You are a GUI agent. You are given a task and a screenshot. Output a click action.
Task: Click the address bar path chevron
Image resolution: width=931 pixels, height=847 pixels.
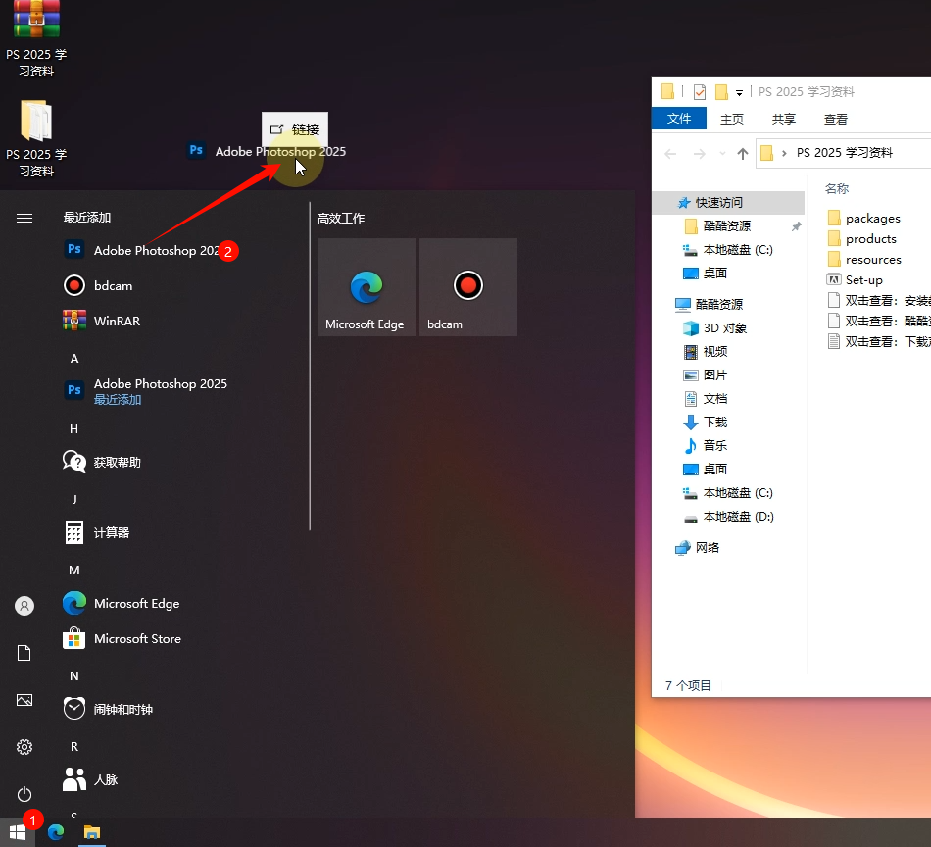pos(784,153)
